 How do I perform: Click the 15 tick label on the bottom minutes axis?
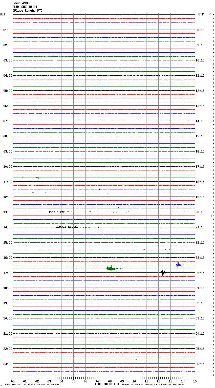coord(195,381)
